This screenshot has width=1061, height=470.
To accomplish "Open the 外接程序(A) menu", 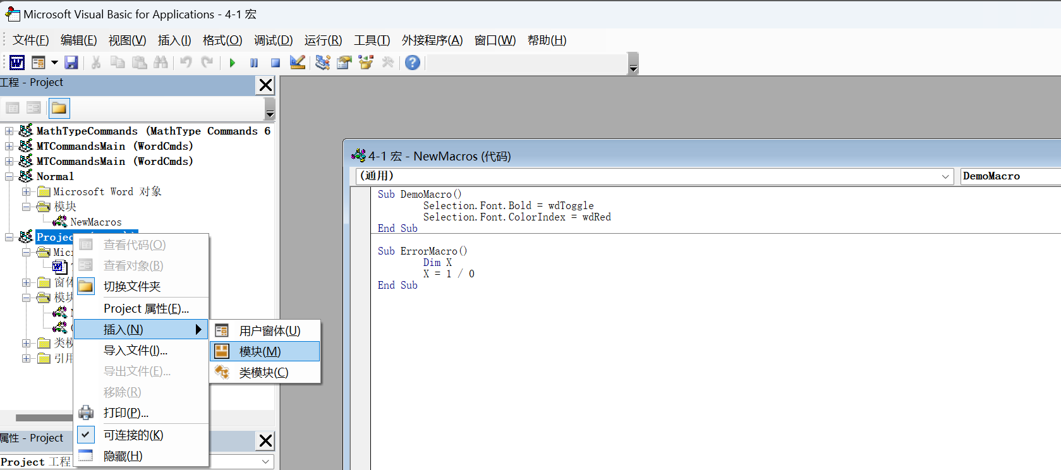I will [x=432, y=40].
